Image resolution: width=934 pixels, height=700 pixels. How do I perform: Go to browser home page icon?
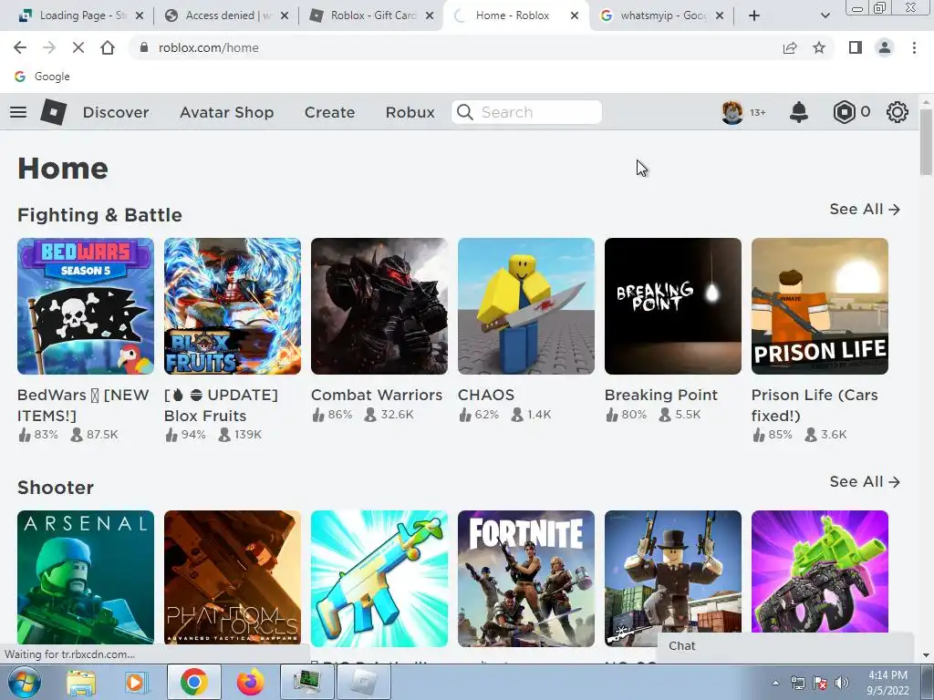point(108,47)
